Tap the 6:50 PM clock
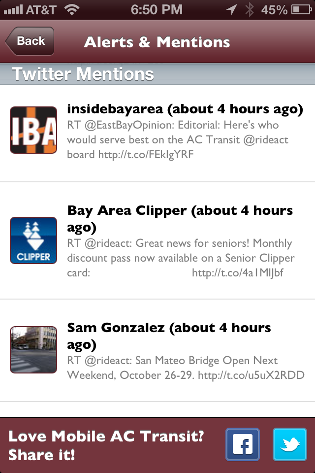The width and height of the screenshot is (315, 473). pyautogui.click(x=157, y=10)
